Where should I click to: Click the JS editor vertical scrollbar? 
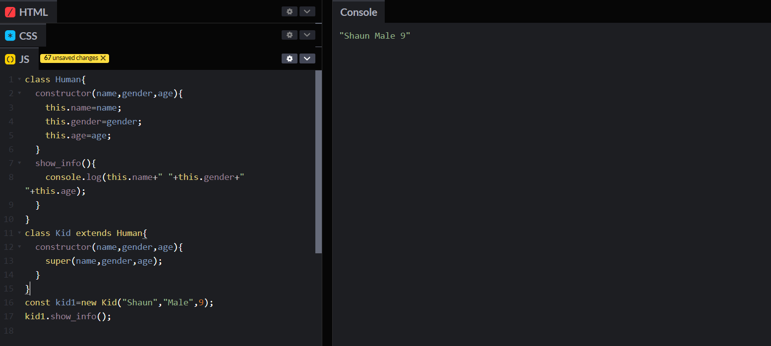(x=318, y=162)
